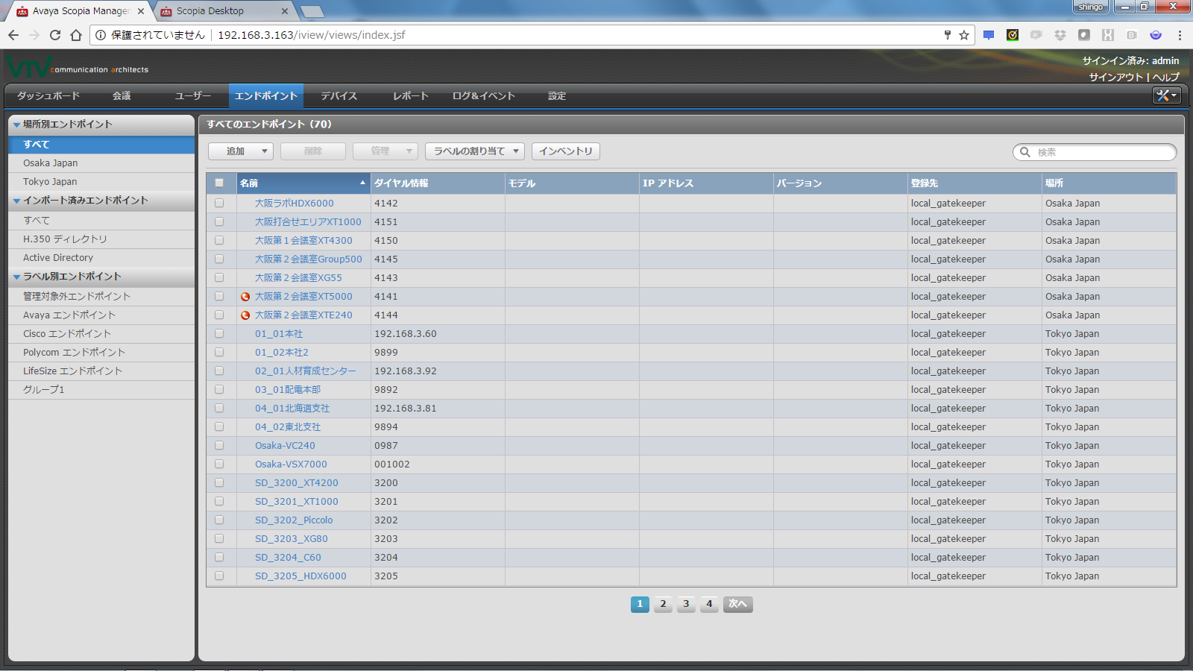The height and width of the screenshot is (671, 1193).
Task: Select Cisco エンドポイント label
Action: (101, 334)
